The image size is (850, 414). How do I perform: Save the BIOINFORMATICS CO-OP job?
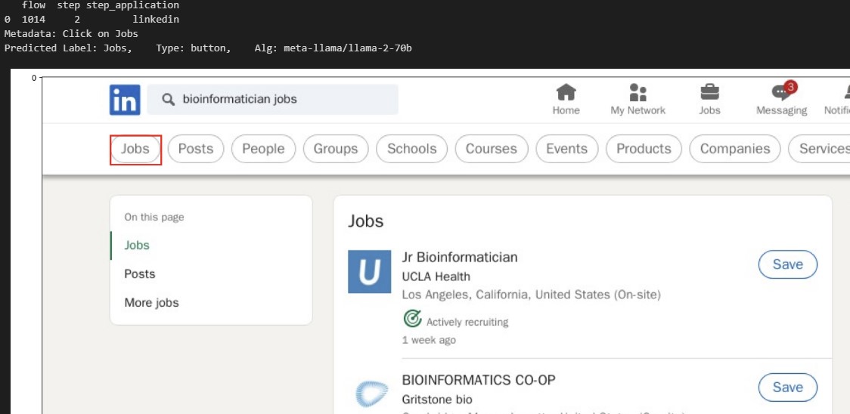coord(787,387)
